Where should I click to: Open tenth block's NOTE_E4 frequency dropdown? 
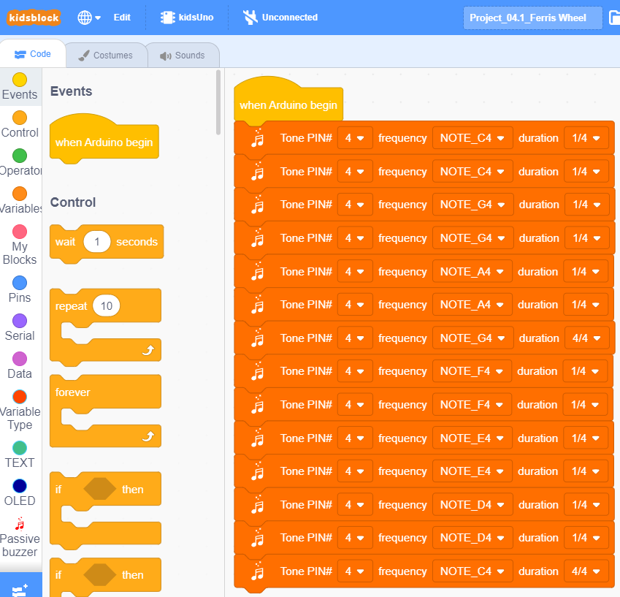472,438
